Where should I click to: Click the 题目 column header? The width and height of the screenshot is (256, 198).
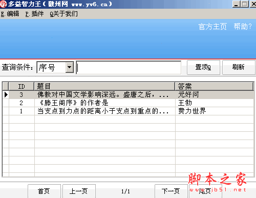104,86
